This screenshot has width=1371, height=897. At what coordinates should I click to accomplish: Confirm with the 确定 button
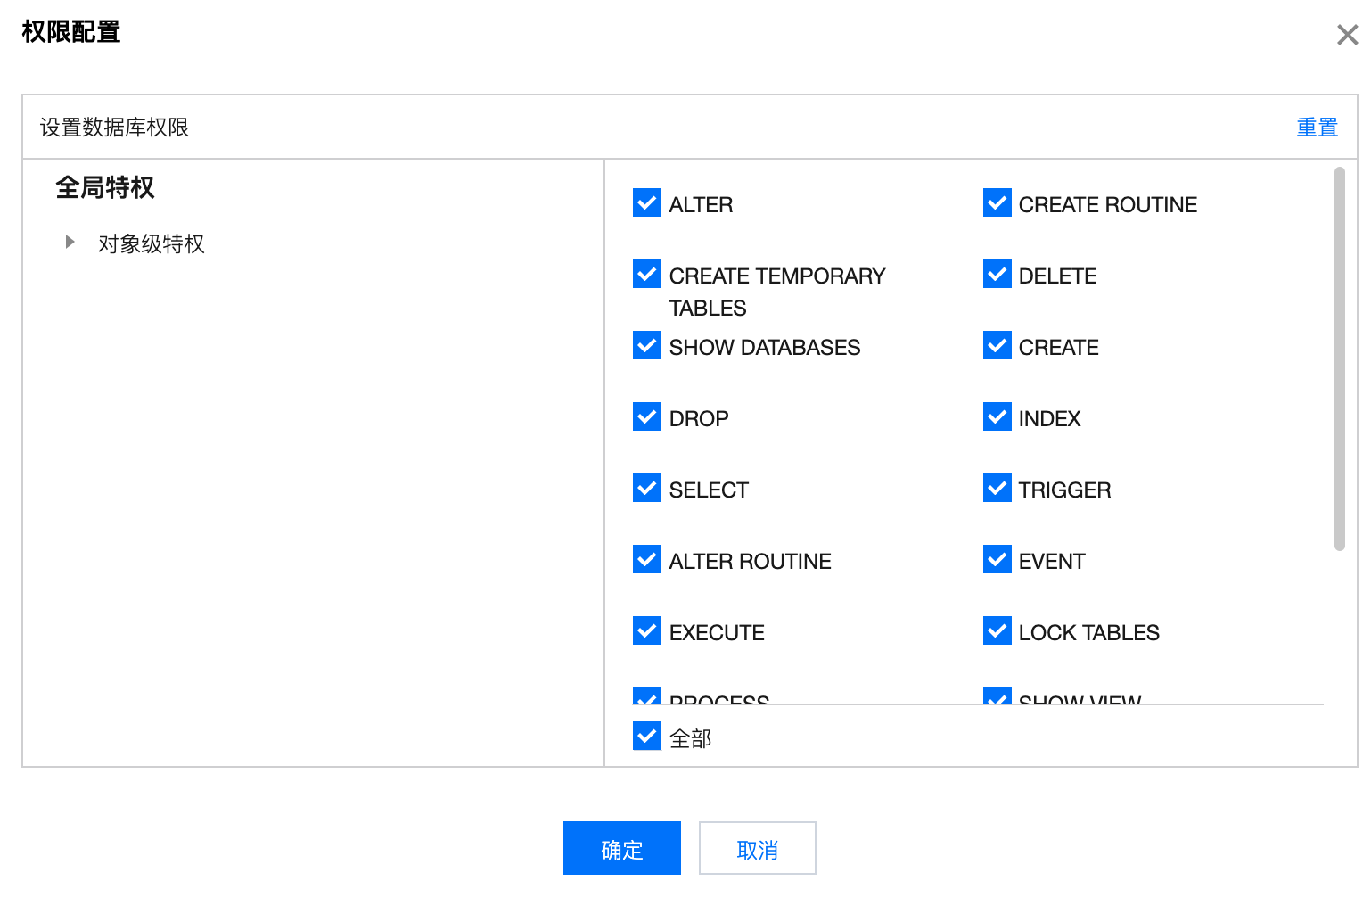pos(621,848)
